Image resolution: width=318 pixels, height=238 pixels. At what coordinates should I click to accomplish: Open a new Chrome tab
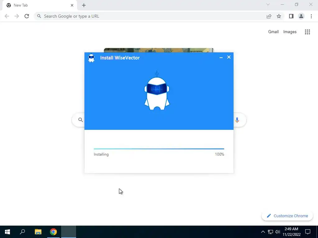pyautogui.click(x=84, y=5)
